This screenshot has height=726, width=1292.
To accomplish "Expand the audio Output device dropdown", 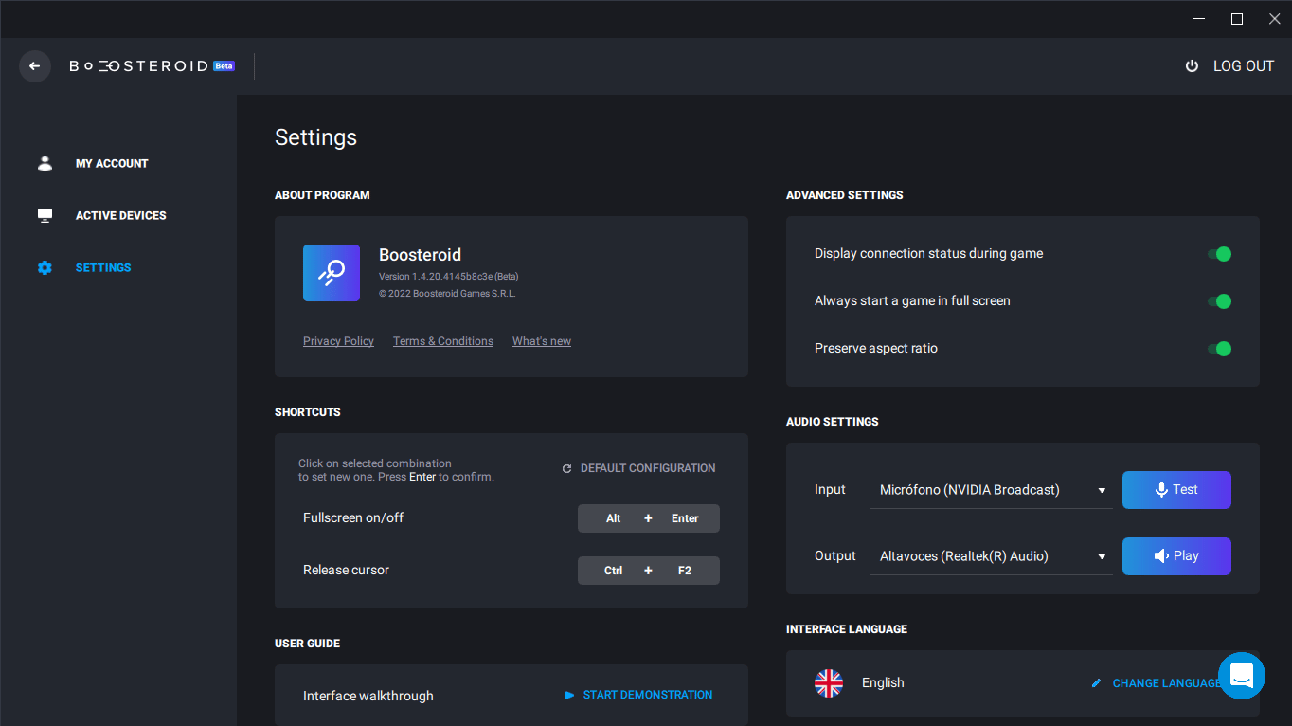I will coord(991,556).
